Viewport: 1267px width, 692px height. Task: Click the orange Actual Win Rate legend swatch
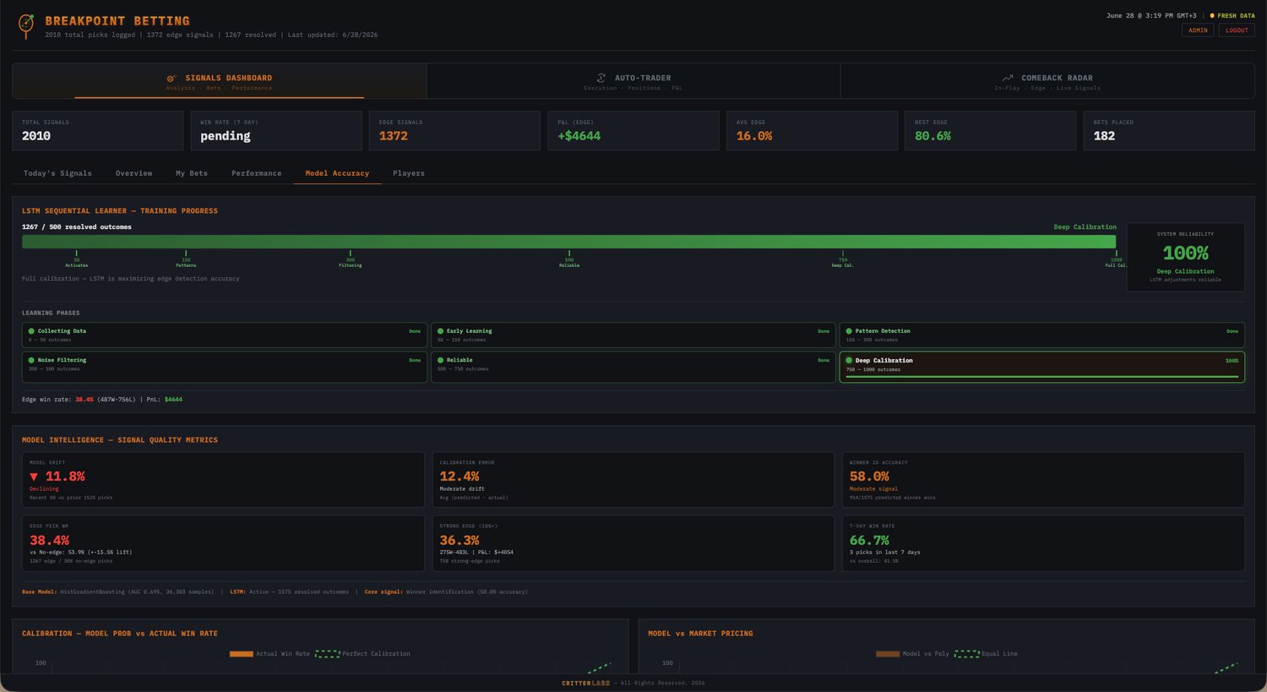pos(241,654)
